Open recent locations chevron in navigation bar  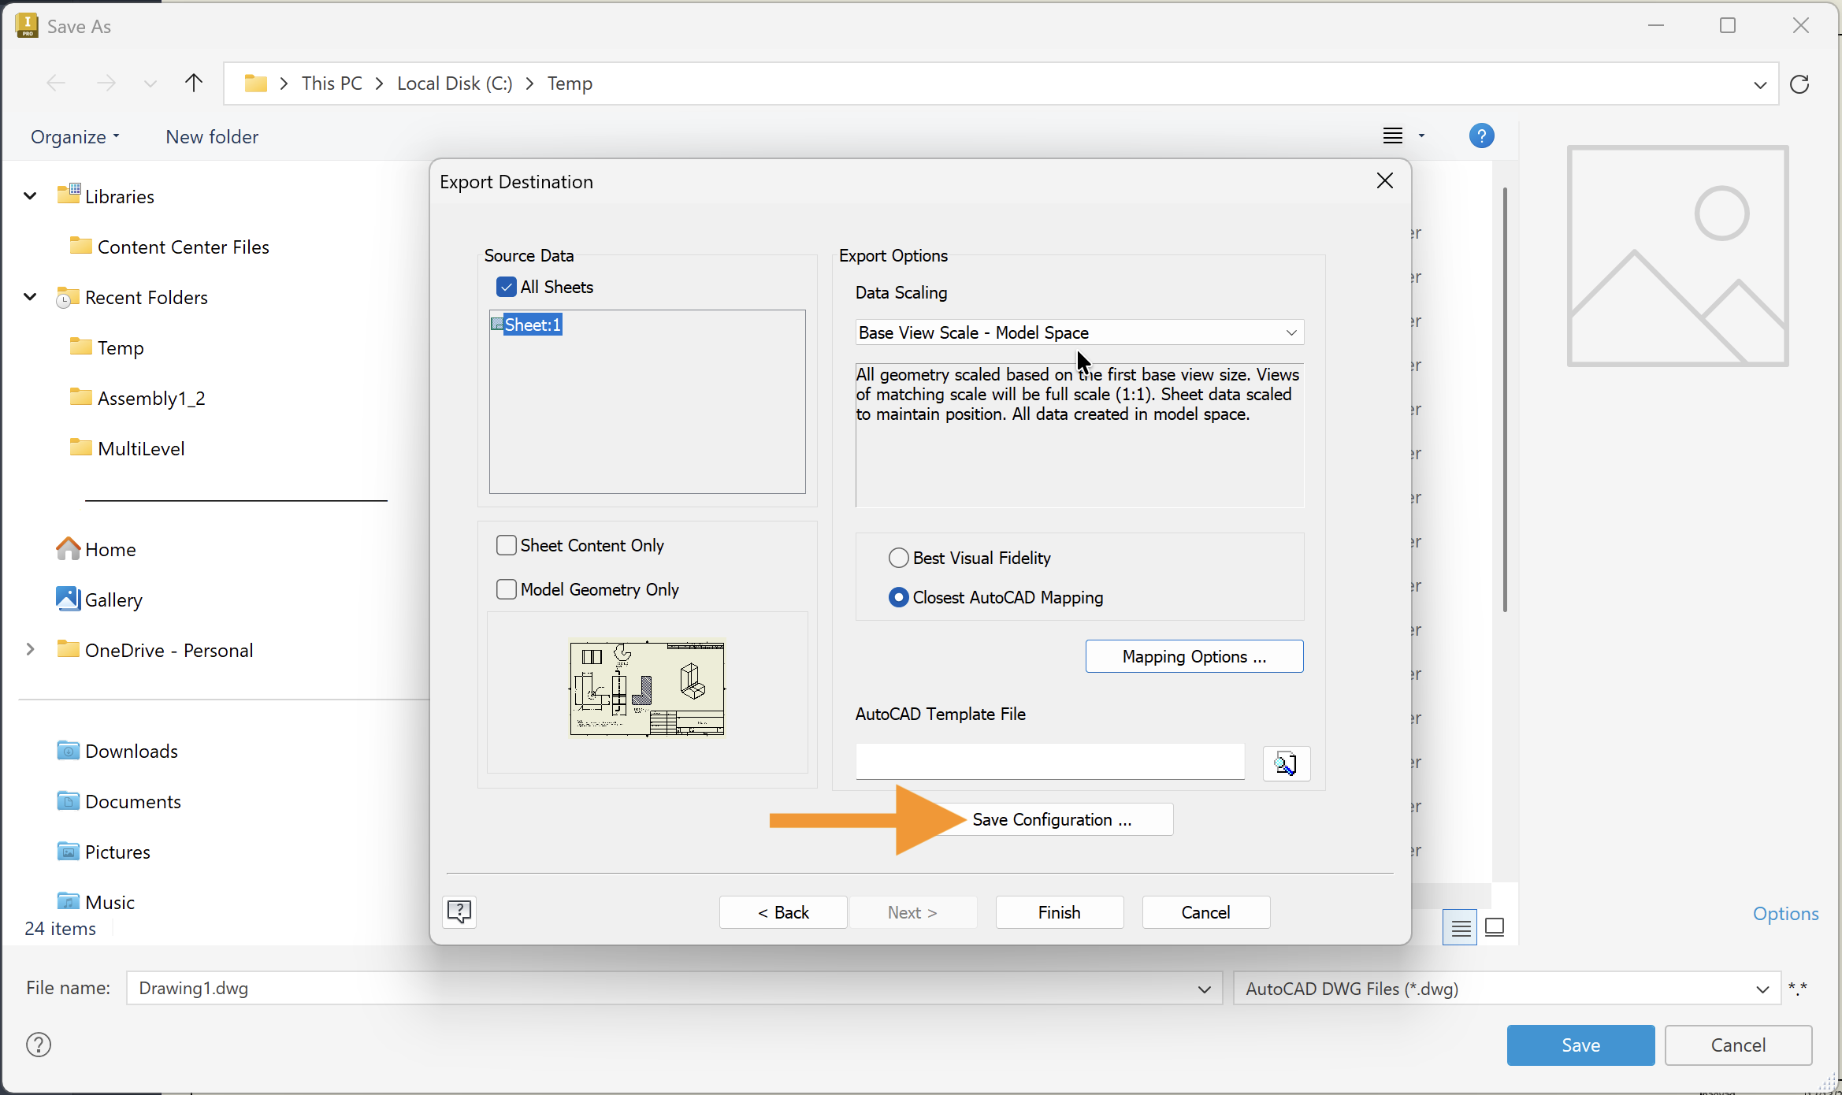pos(150,84)
